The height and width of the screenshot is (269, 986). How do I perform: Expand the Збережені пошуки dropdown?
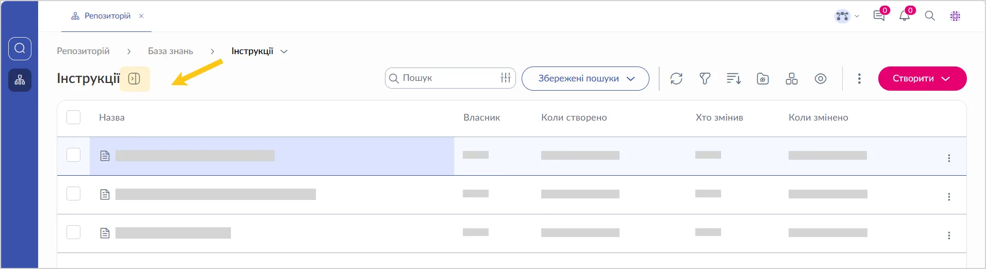pos(585,78)
